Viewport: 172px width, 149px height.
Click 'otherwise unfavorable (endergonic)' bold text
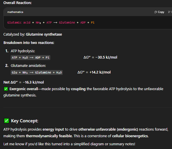click(x=108, y=129)
